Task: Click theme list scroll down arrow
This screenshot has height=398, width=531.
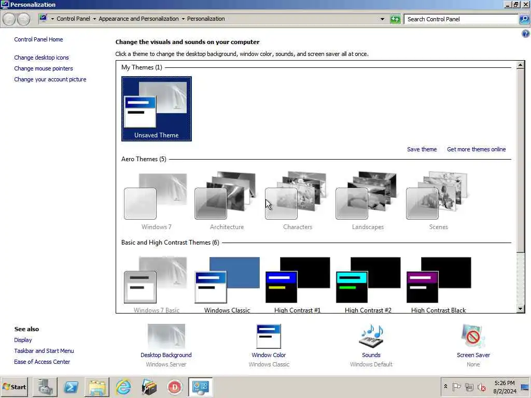Action: point(521,309)
